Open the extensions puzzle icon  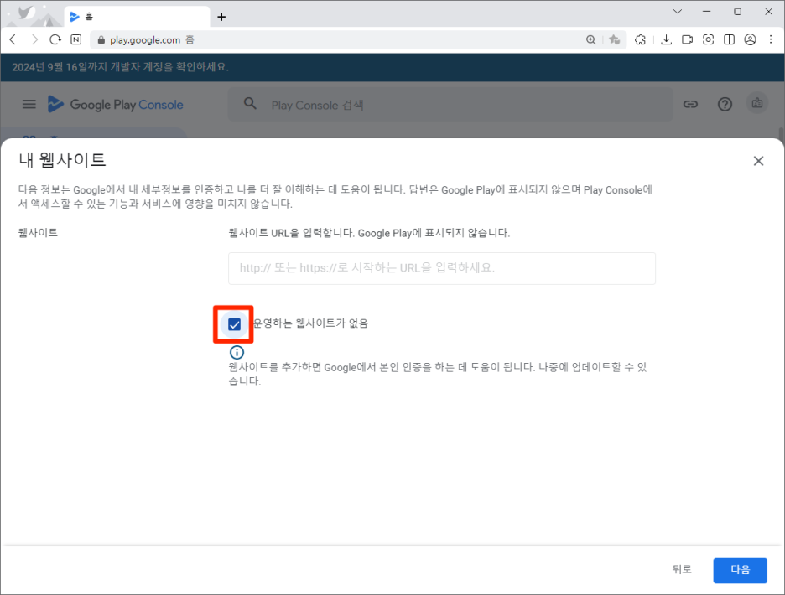pyautogui.click(x=640, y=39)
